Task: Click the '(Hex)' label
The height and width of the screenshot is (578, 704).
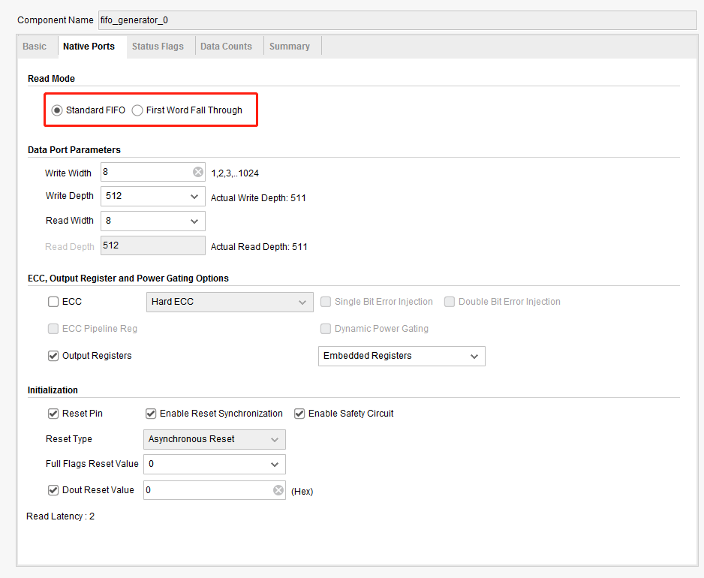Action: coord(302,492)
